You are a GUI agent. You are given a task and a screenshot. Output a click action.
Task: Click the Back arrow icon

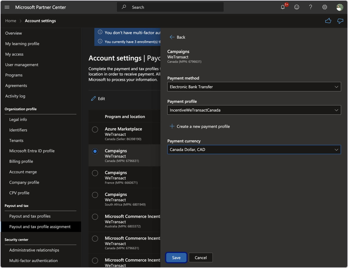(172, 37)
